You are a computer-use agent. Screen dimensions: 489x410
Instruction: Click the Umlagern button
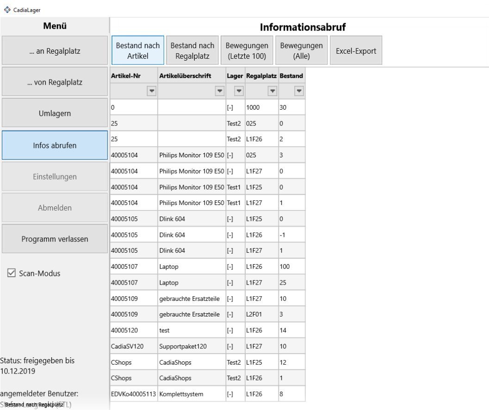[x=55, y=113]
